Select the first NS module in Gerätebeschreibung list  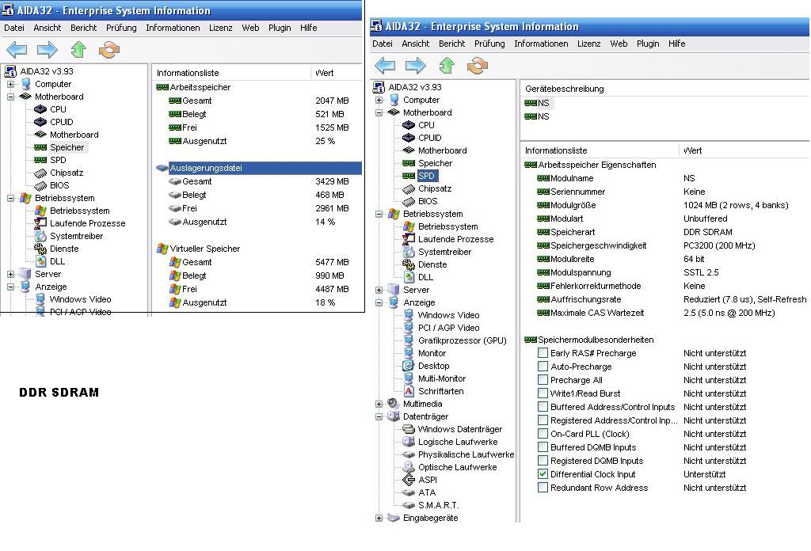pyautogui.click(x=538, y=103)
